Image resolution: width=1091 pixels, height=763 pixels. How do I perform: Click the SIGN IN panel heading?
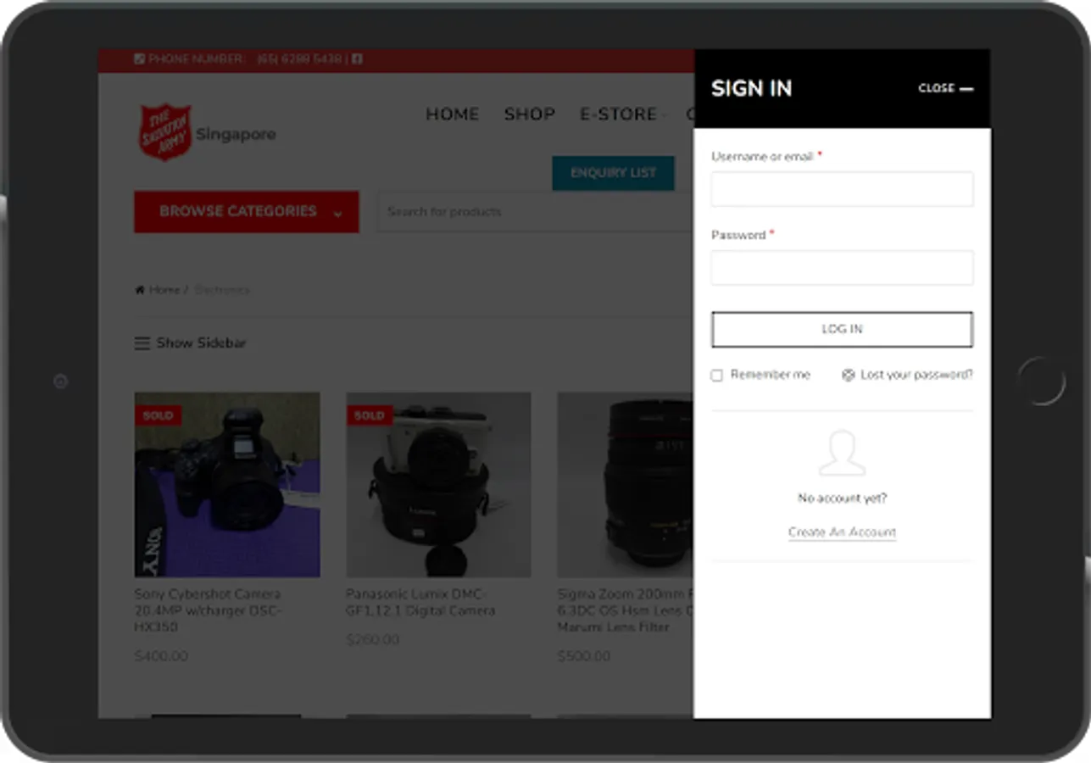click(x=752, y=88)
